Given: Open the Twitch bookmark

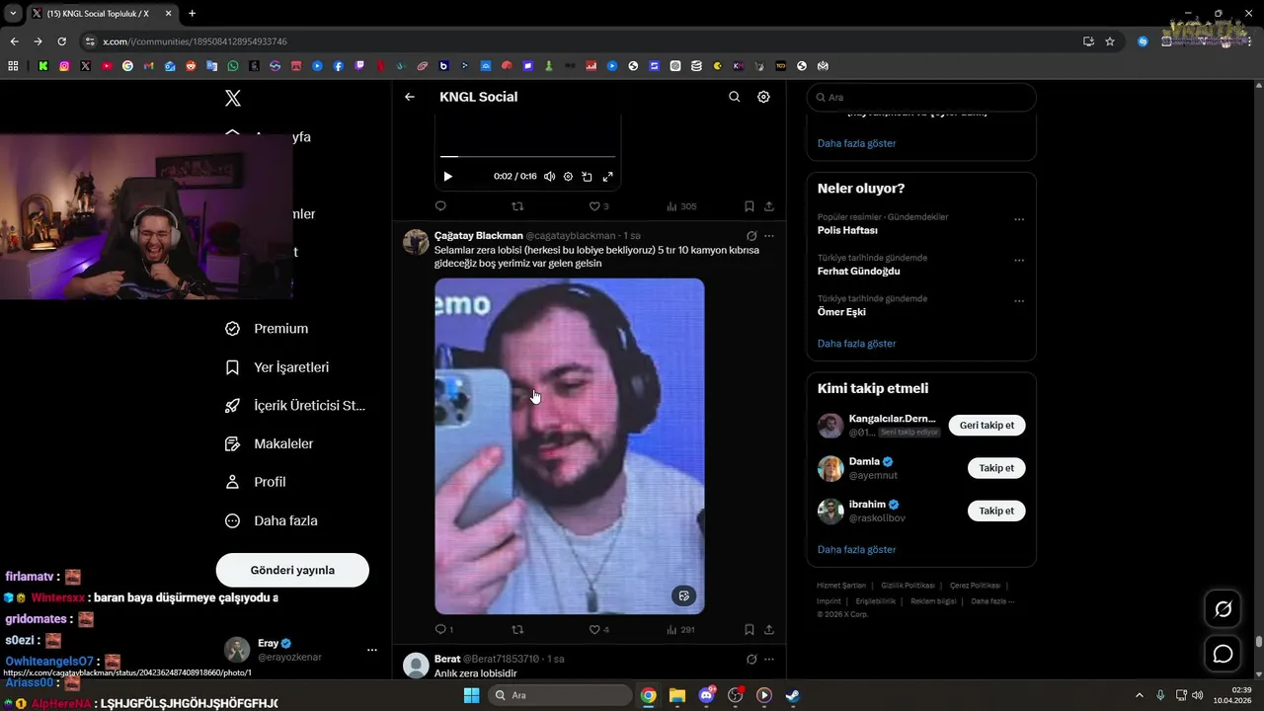Looking at the screenshot, I should click(x=359, y=66).
